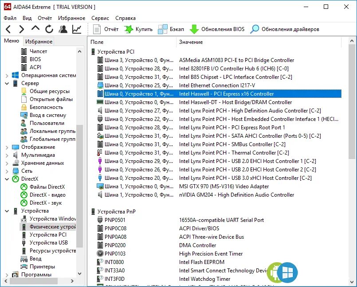The width and height of the screenshot is (357, 287).
Task: Expand the Мультимедиа node
Action: [x=7, y=155]
